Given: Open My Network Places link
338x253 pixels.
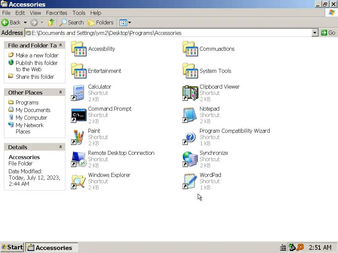Looking at the screenshot, I should pos(29,128).
